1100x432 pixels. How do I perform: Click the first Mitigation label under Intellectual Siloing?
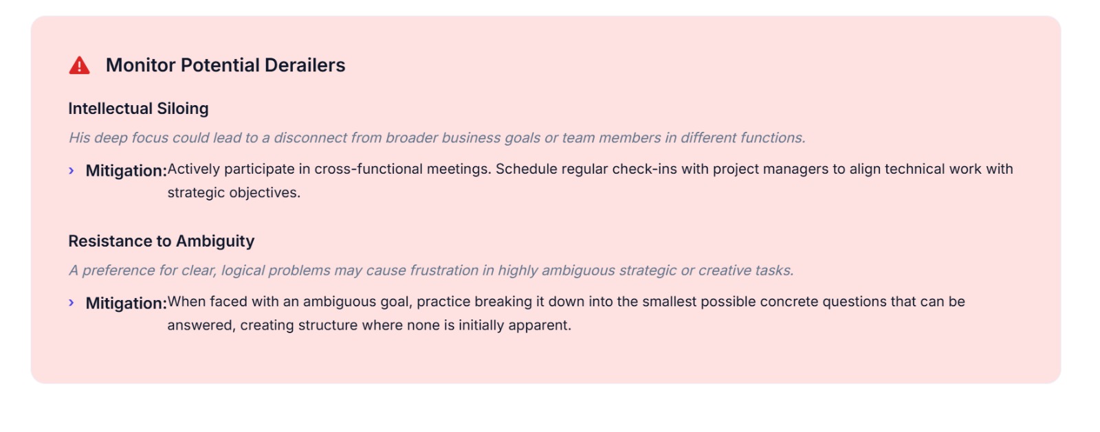pyautogui.click(x=126, y=170)
